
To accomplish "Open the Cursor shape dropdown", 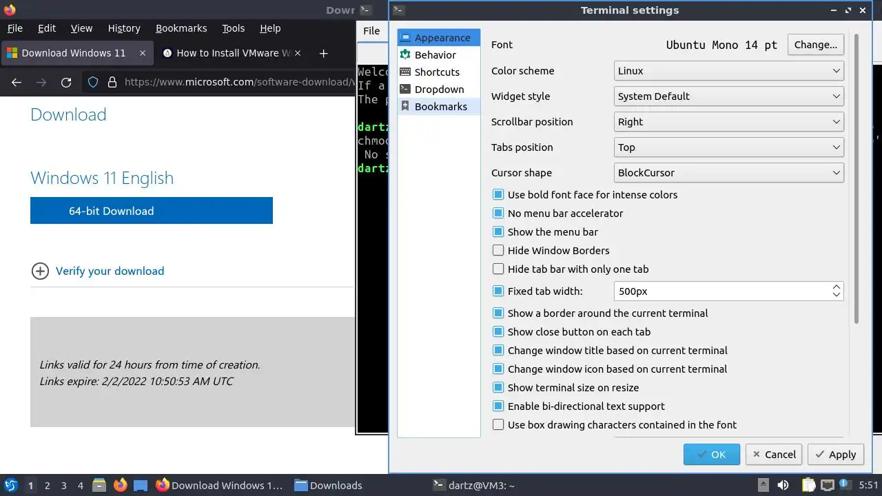I will (728, 173).
